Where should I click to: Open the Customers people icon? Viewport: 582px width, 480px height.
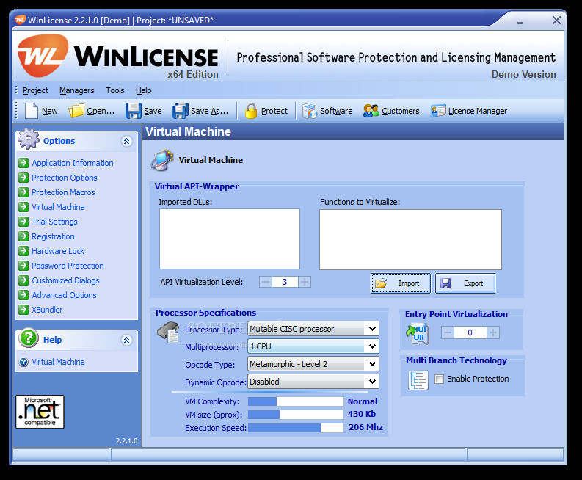[371, 111]
